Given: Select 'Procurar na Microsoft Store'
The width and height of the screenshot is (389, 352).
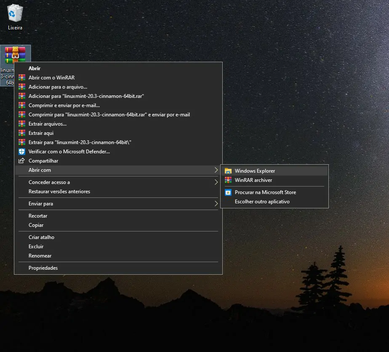Looking at the screenshot, I should coord(274,192).
